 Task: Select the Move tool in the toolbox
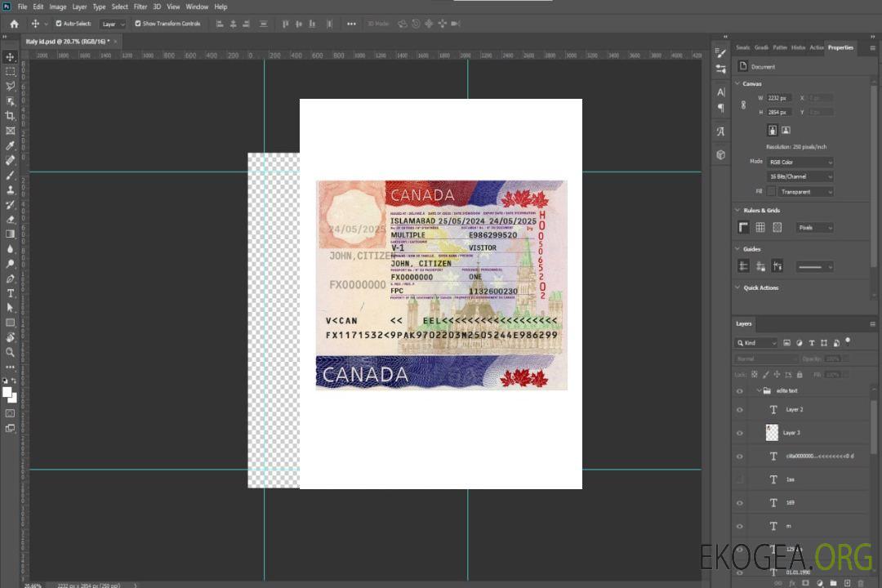[10, 57]
